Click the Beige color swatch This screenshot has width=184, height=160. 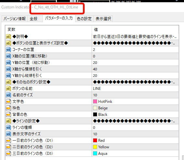pyautogui.click(x=95, y=108)
